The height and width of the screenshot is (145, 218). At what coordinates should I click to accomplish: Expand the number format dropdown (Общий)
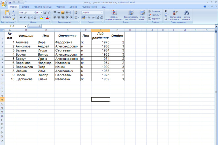click(x=102, y=12)
